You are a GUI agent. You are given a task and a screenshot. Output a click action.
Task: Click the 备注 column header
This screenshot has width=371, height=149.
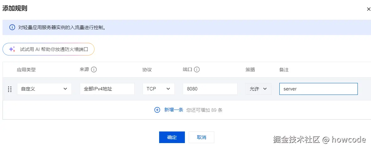284,70
